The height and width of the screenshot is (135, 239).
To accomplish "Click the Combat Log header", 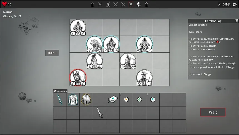I will point(213,21).
